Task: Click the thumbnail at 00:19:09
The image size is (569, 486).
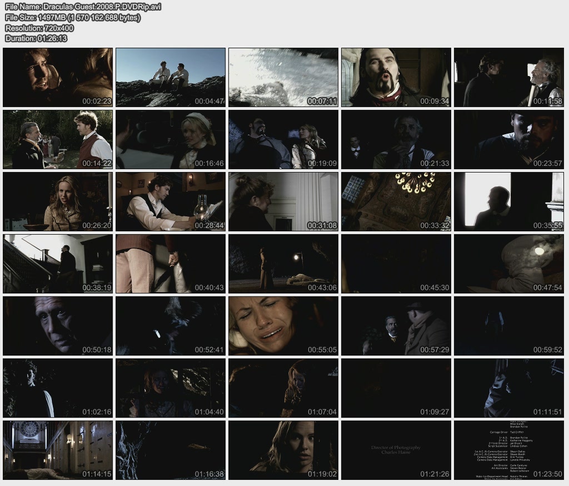Action: (x=283, y=139)
